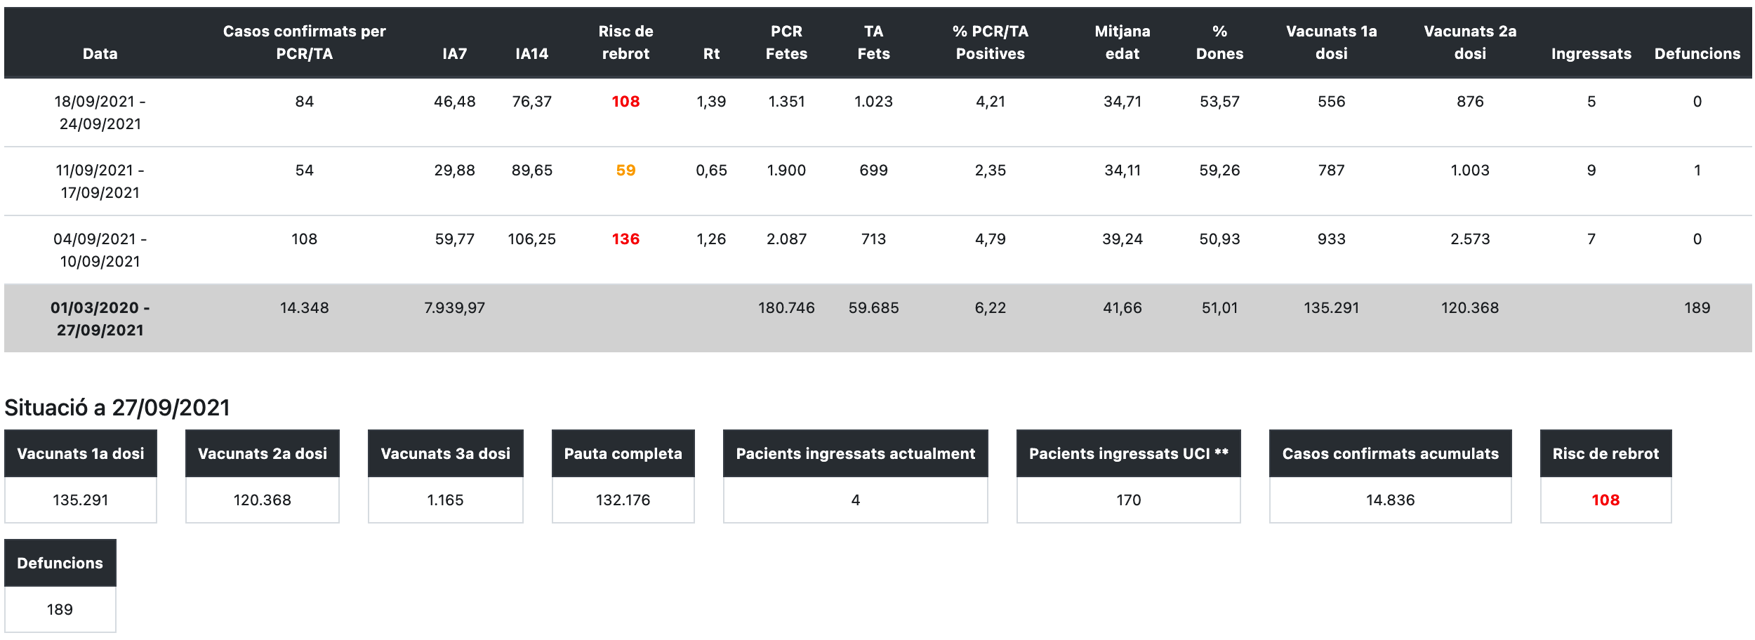Click the IA14 column header
Viewport: 1755px width, 640px height.
click(531, 53)
